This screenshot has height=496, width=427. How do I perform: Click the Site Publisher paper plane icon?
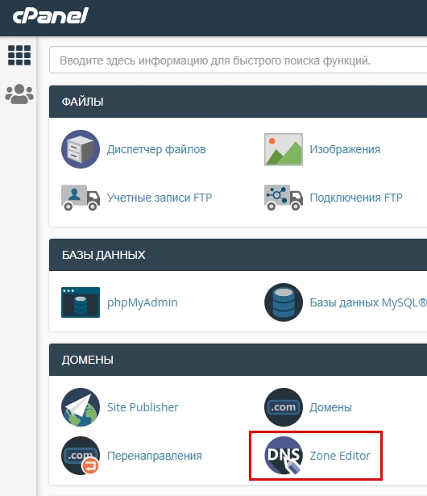pos(81,407)
